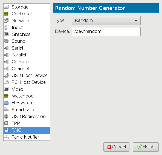Click the TPM chip icon

pos(6,123)
